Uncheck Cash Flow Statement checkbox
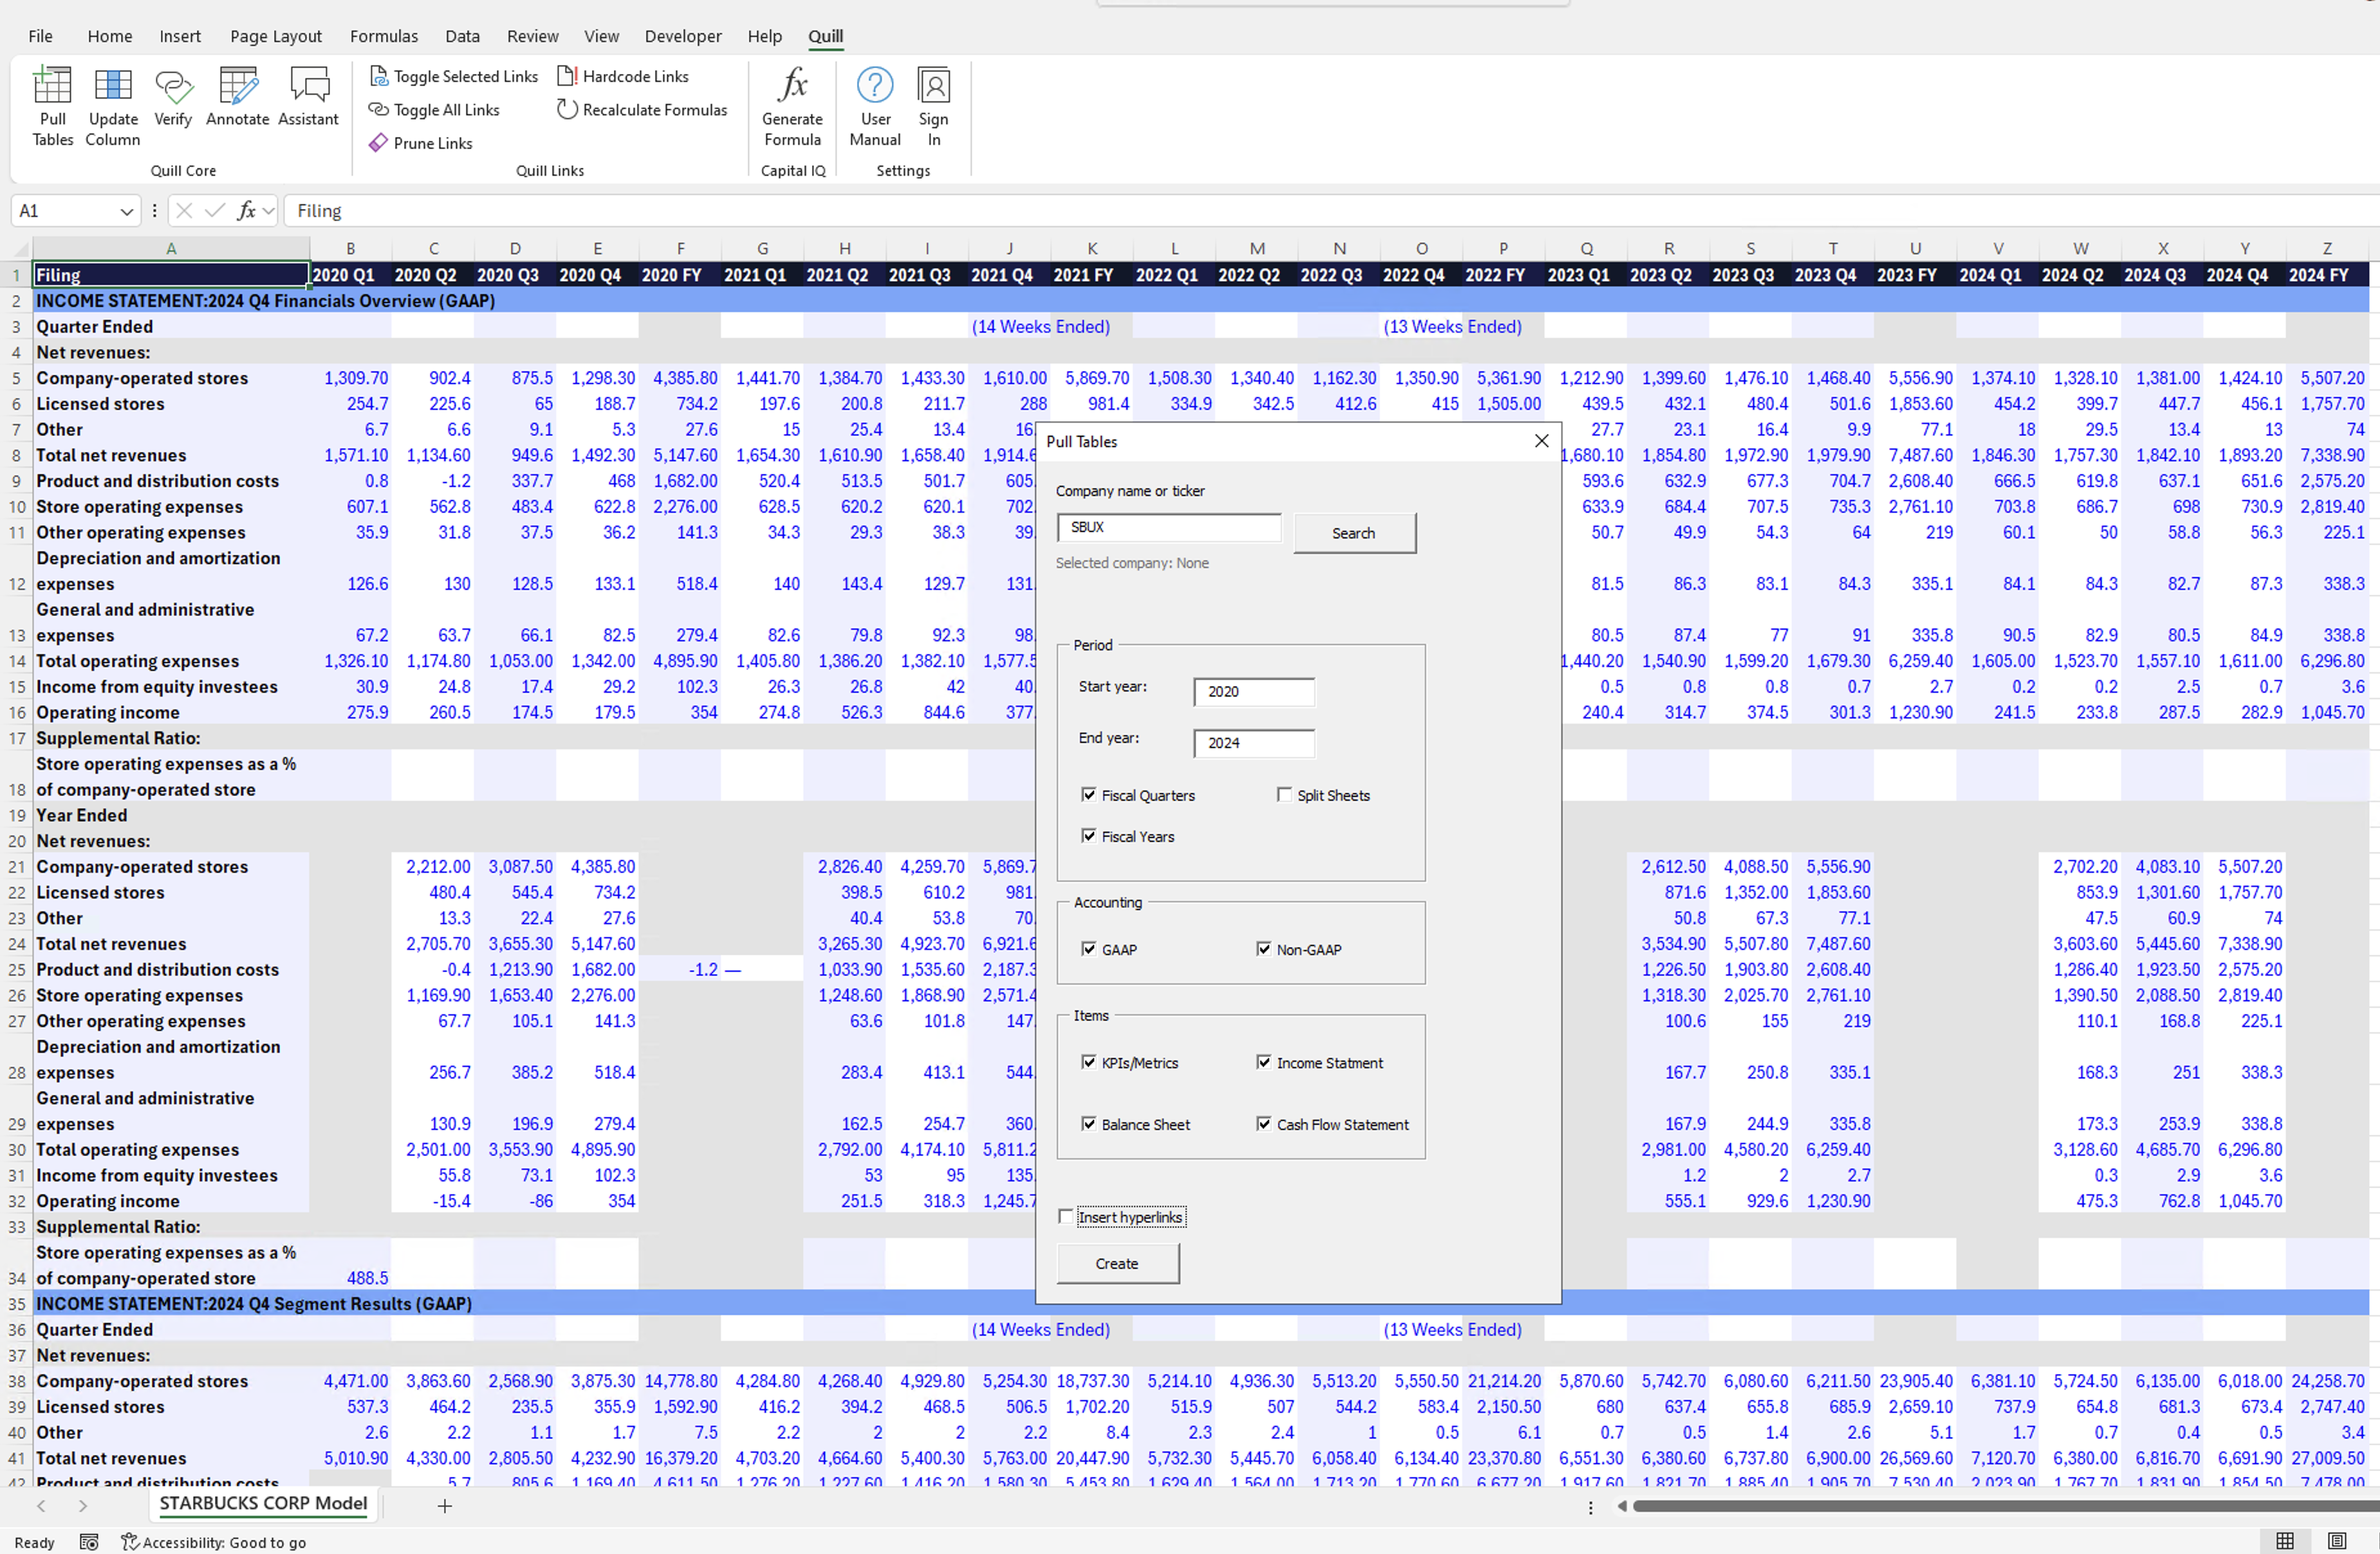Image resolution: width=2380 pixels, height=1554 pixels. (1264, 1123)
